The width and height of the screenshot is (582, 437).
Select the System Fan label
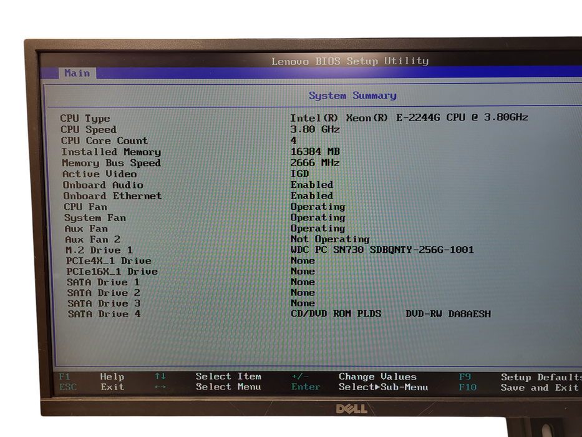[x=95, y=218]
